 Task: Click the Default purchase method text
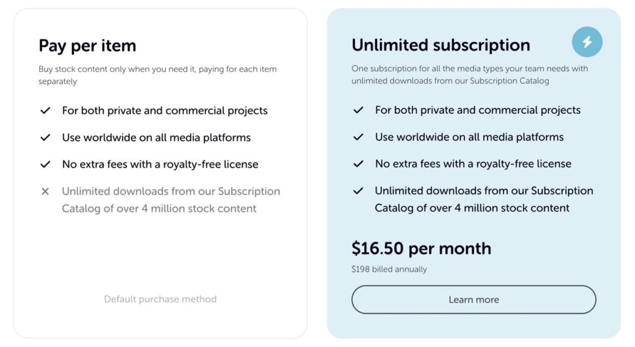click(x=161, y=299)
